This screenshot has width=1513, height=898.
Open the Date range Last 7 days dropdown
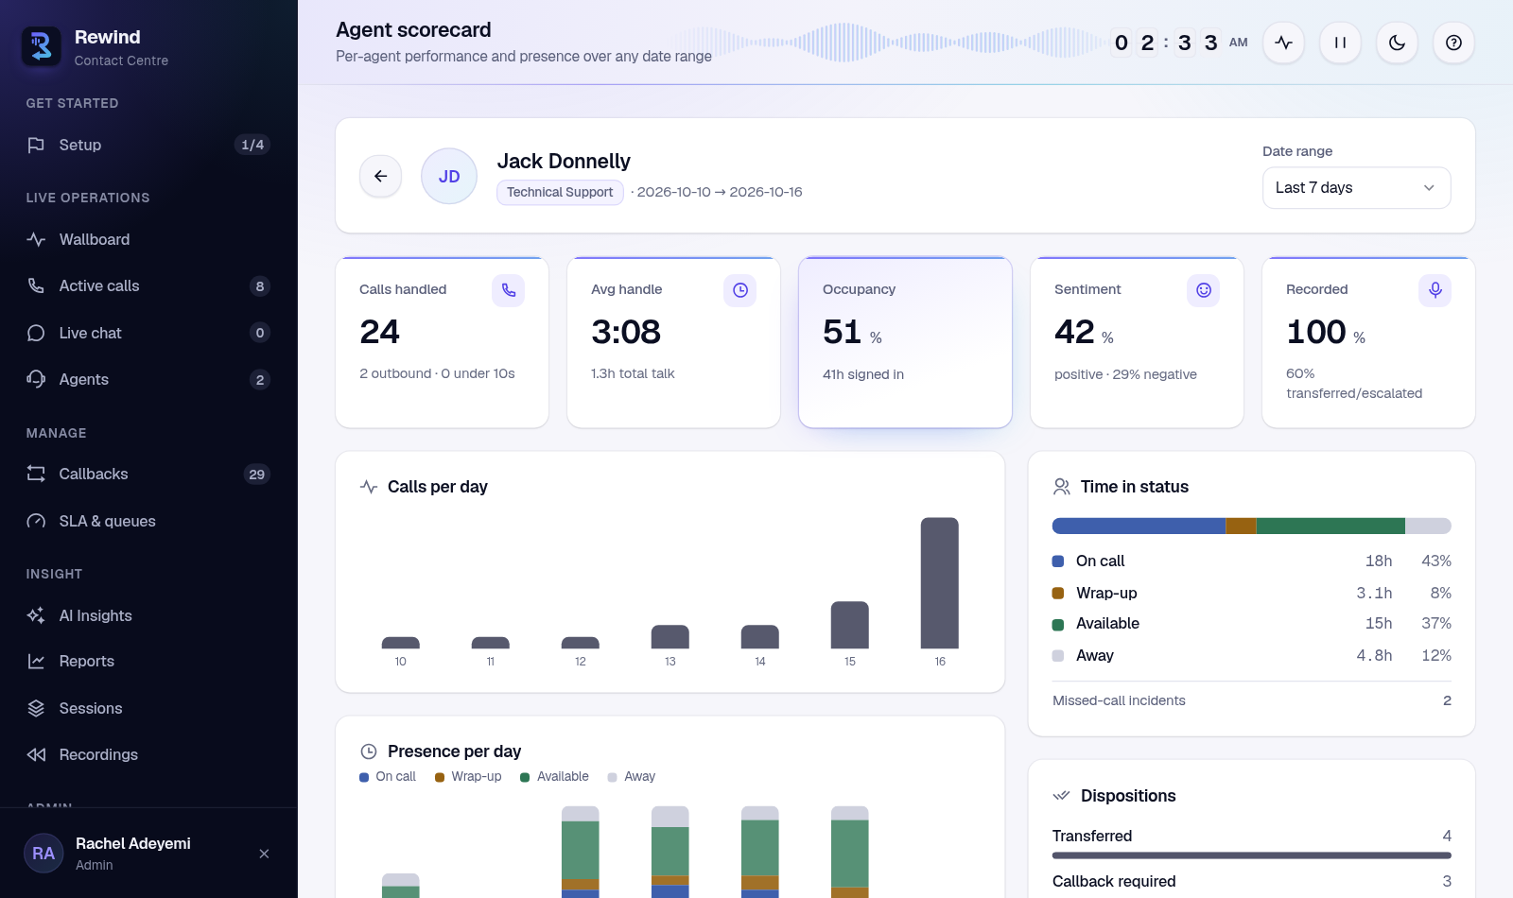(1356, 188)
